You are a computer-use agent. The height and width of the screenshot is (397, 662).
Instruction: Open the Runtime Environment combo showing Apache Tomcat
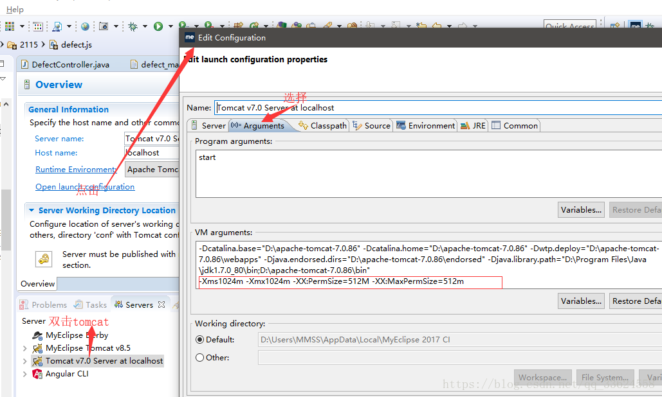click(x=152, y=170)
